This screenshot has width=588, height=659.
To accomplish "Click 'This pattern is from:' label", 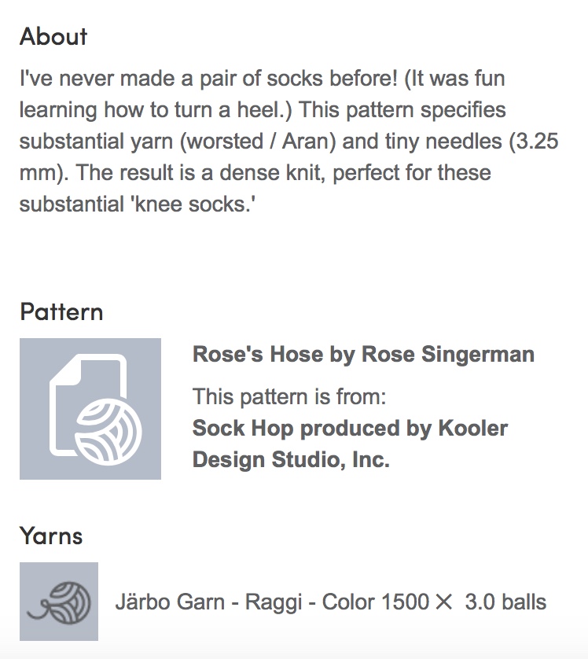I will pos(289,396).
